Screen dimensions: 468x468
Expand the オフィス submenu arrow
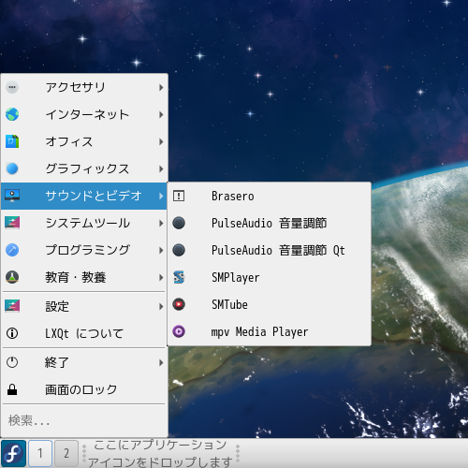point(161,141)
